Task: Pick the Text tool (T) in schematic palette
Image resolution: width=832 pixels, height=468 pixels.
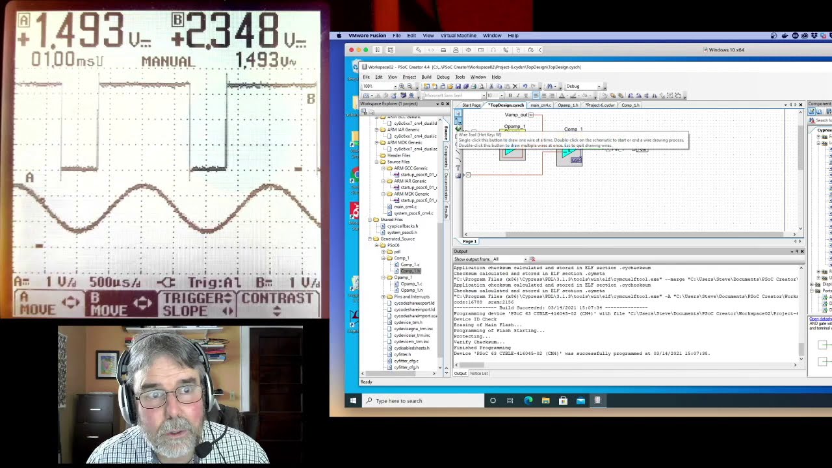Action: pos(458,168)
